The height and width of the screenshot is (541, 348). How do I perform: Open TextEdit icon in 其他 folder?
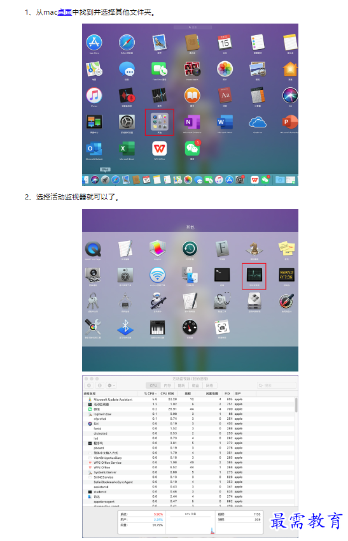(125, 249)
